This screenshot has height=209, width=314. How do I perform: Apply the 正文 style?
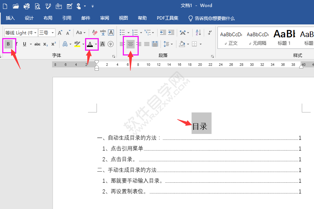[231, 38]
